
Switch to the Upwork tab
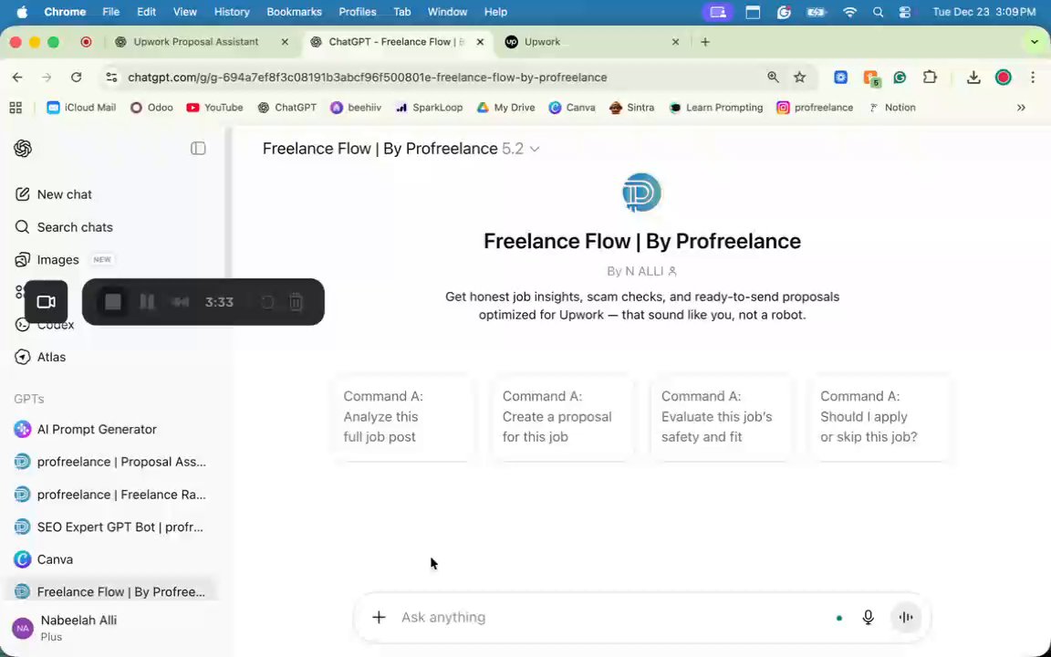[x=542, y=42]
